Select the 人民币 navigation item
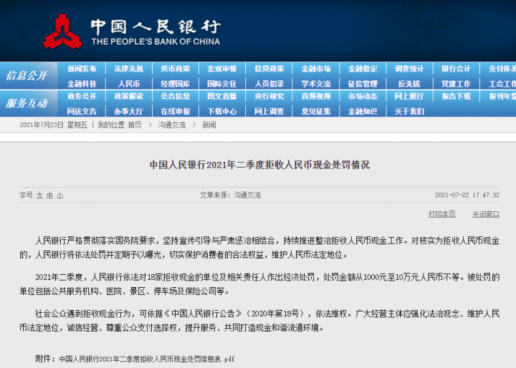 [129, 84]
